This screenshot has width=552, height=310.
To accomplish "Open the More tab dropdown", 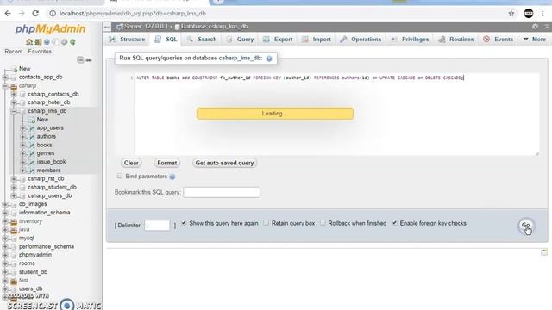I will click(x=535, y=39).
